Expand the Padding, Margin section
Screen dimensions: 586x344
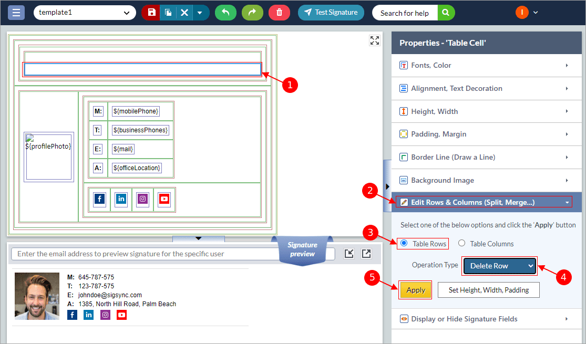click(x=484, y=134)
